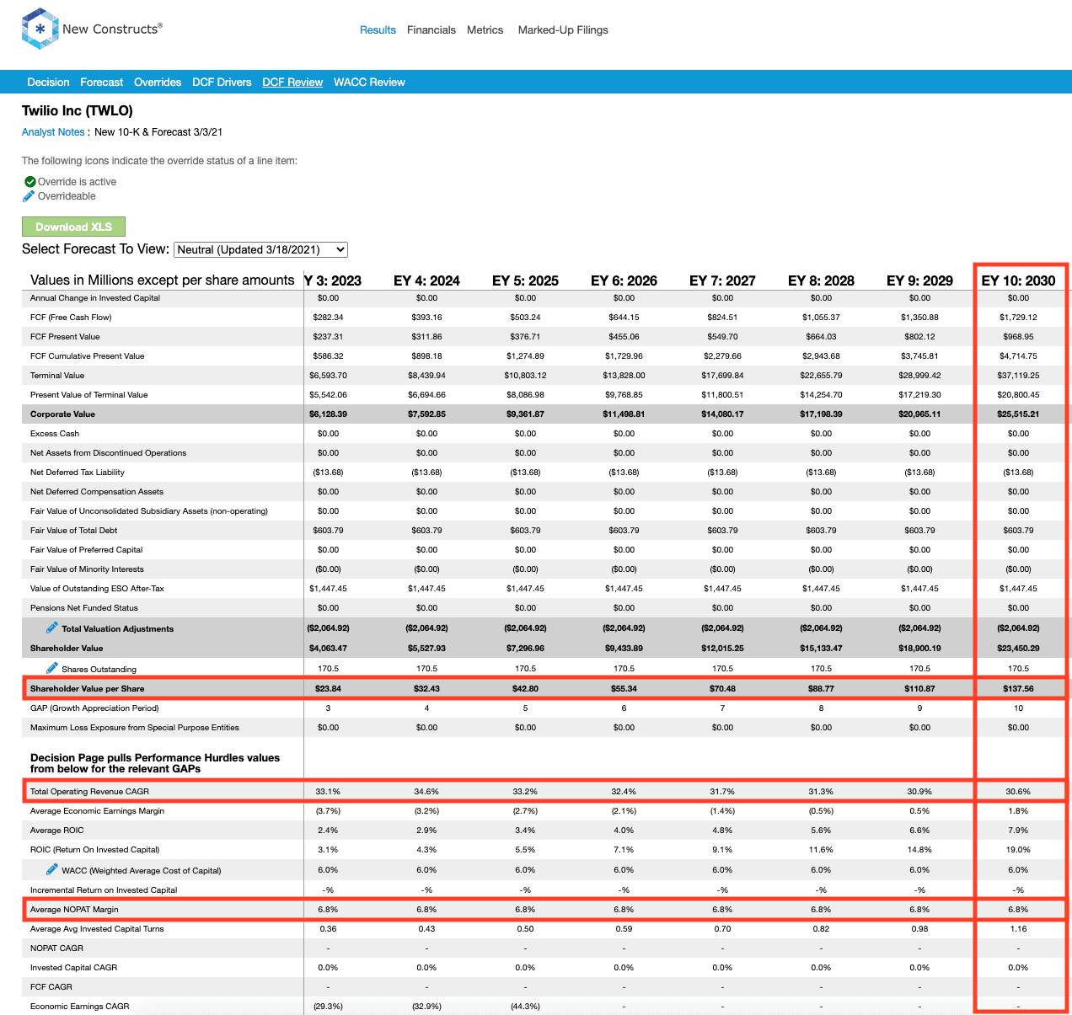The image size is (1072, 1015).
Task: Click the EY 5: 2025 column header
Action: (525, 280)
